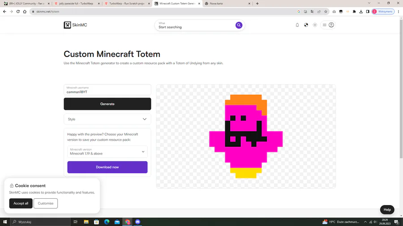Click the Customise cookies button
Screen dimensions: 403x226
point(46,204)
